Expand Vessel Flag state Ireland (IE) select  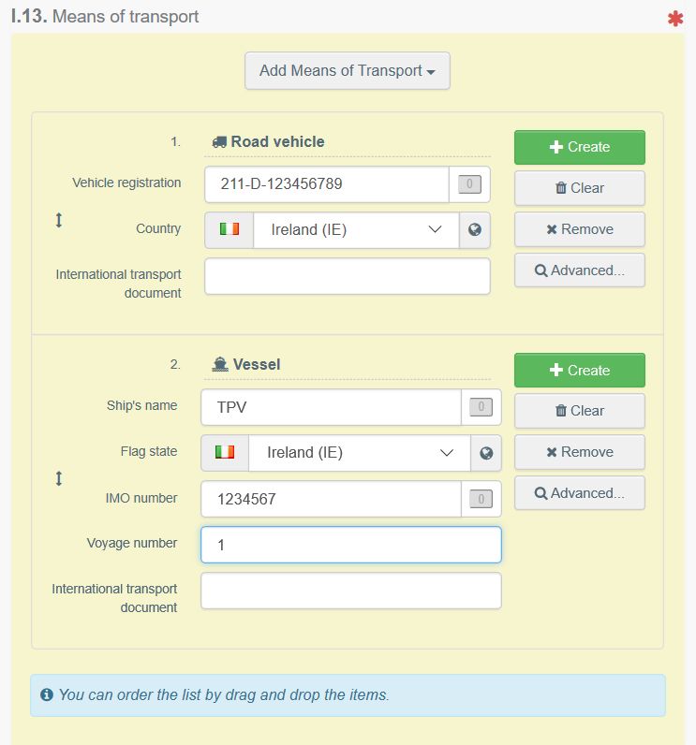(x=359, y=453)
